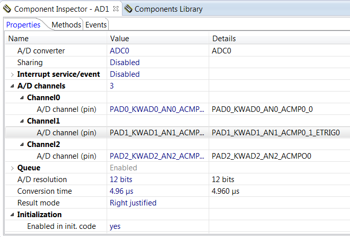Open the Events tab

pyautogui.click(x=96, y=25)
